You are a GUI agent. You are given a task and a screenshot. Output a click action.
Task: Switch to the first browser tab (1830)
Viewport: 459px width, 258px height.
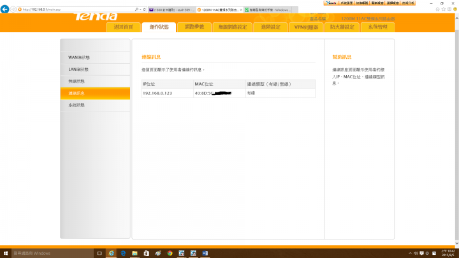click(x=171, y=10)
